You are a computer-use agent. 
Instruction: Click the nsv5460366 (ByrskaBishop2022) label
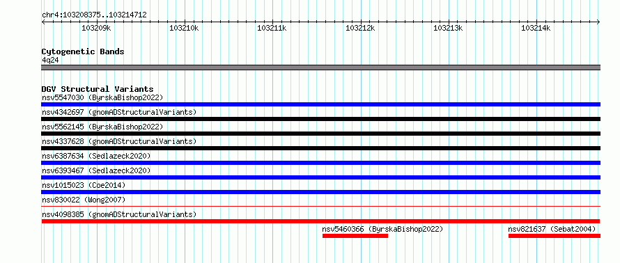(x=382, y=229)
